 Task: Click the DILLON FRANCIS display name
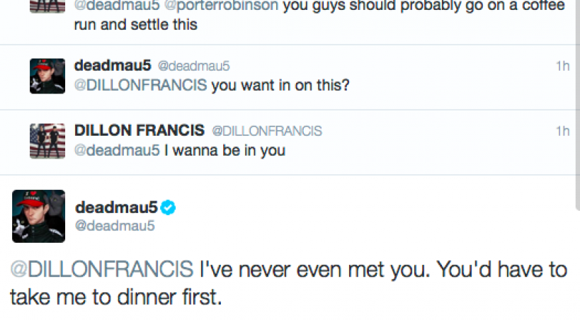(139, 131)
